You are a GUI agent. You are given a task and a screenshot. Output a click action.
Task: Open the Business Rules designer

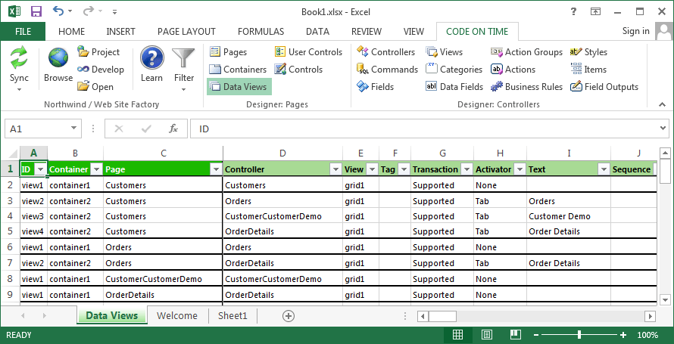click(x=527, y=87)
